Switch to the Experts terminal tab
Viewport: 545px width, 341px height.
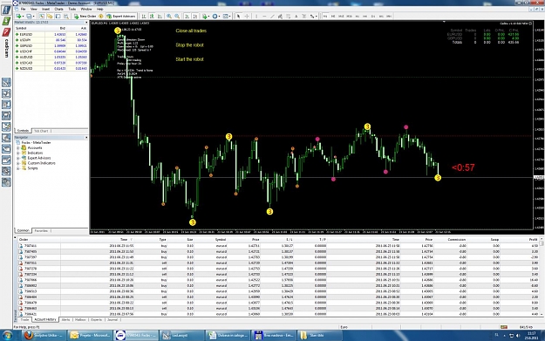pos(96,320)
